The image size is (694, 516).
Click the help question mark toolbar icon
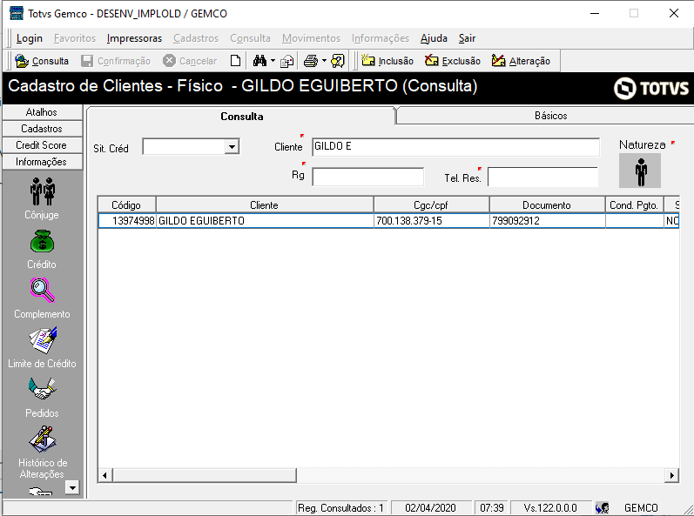[337, 61]
